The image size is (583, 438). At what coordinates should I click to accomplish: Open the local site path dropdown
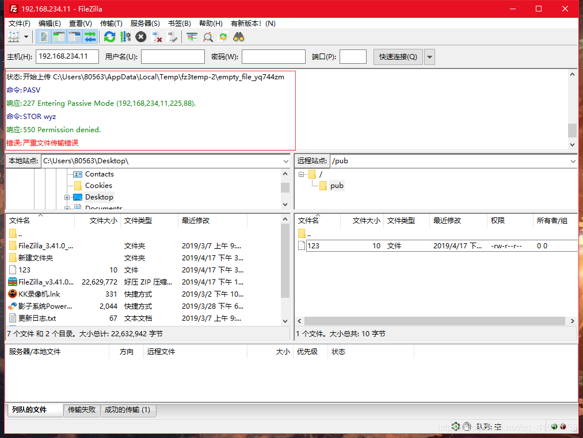point(285,161)
